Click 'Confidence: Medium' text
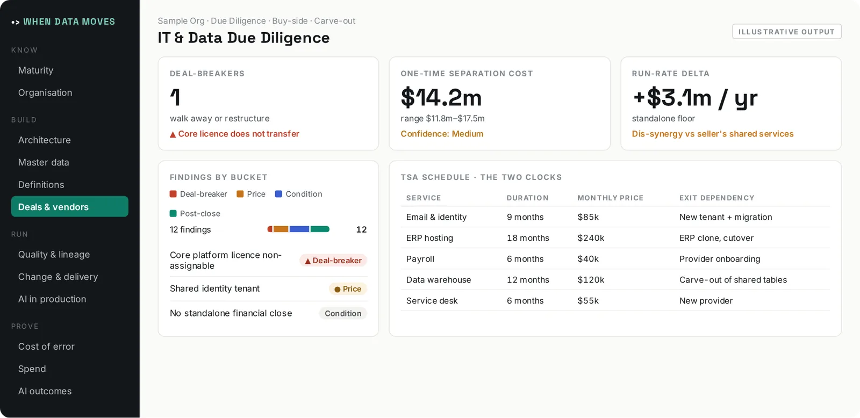The height and width of the screenshot is (418, 860). coord(442,134)
